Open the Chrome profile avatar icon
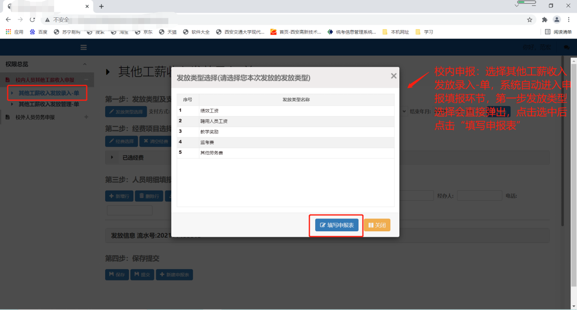 557,20
